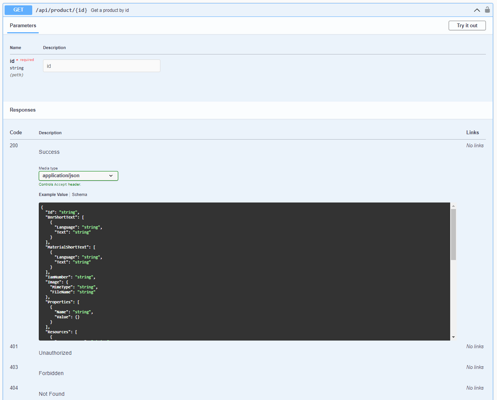This screenshot has width=497, height=400.
Task: Click "No links" in the 200 row
Action: [475, 146]
